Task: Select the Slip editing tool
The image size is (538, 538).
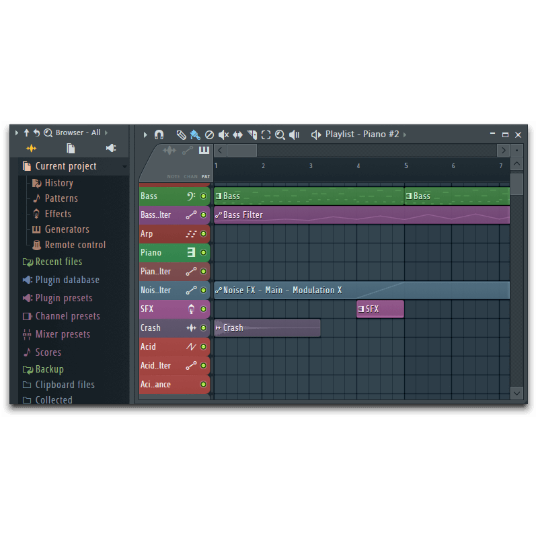Action: (x=237, y=134)
